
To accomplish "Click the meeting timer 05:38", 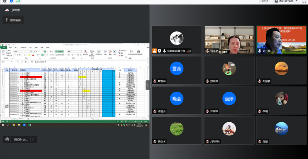I will point(264,2).
